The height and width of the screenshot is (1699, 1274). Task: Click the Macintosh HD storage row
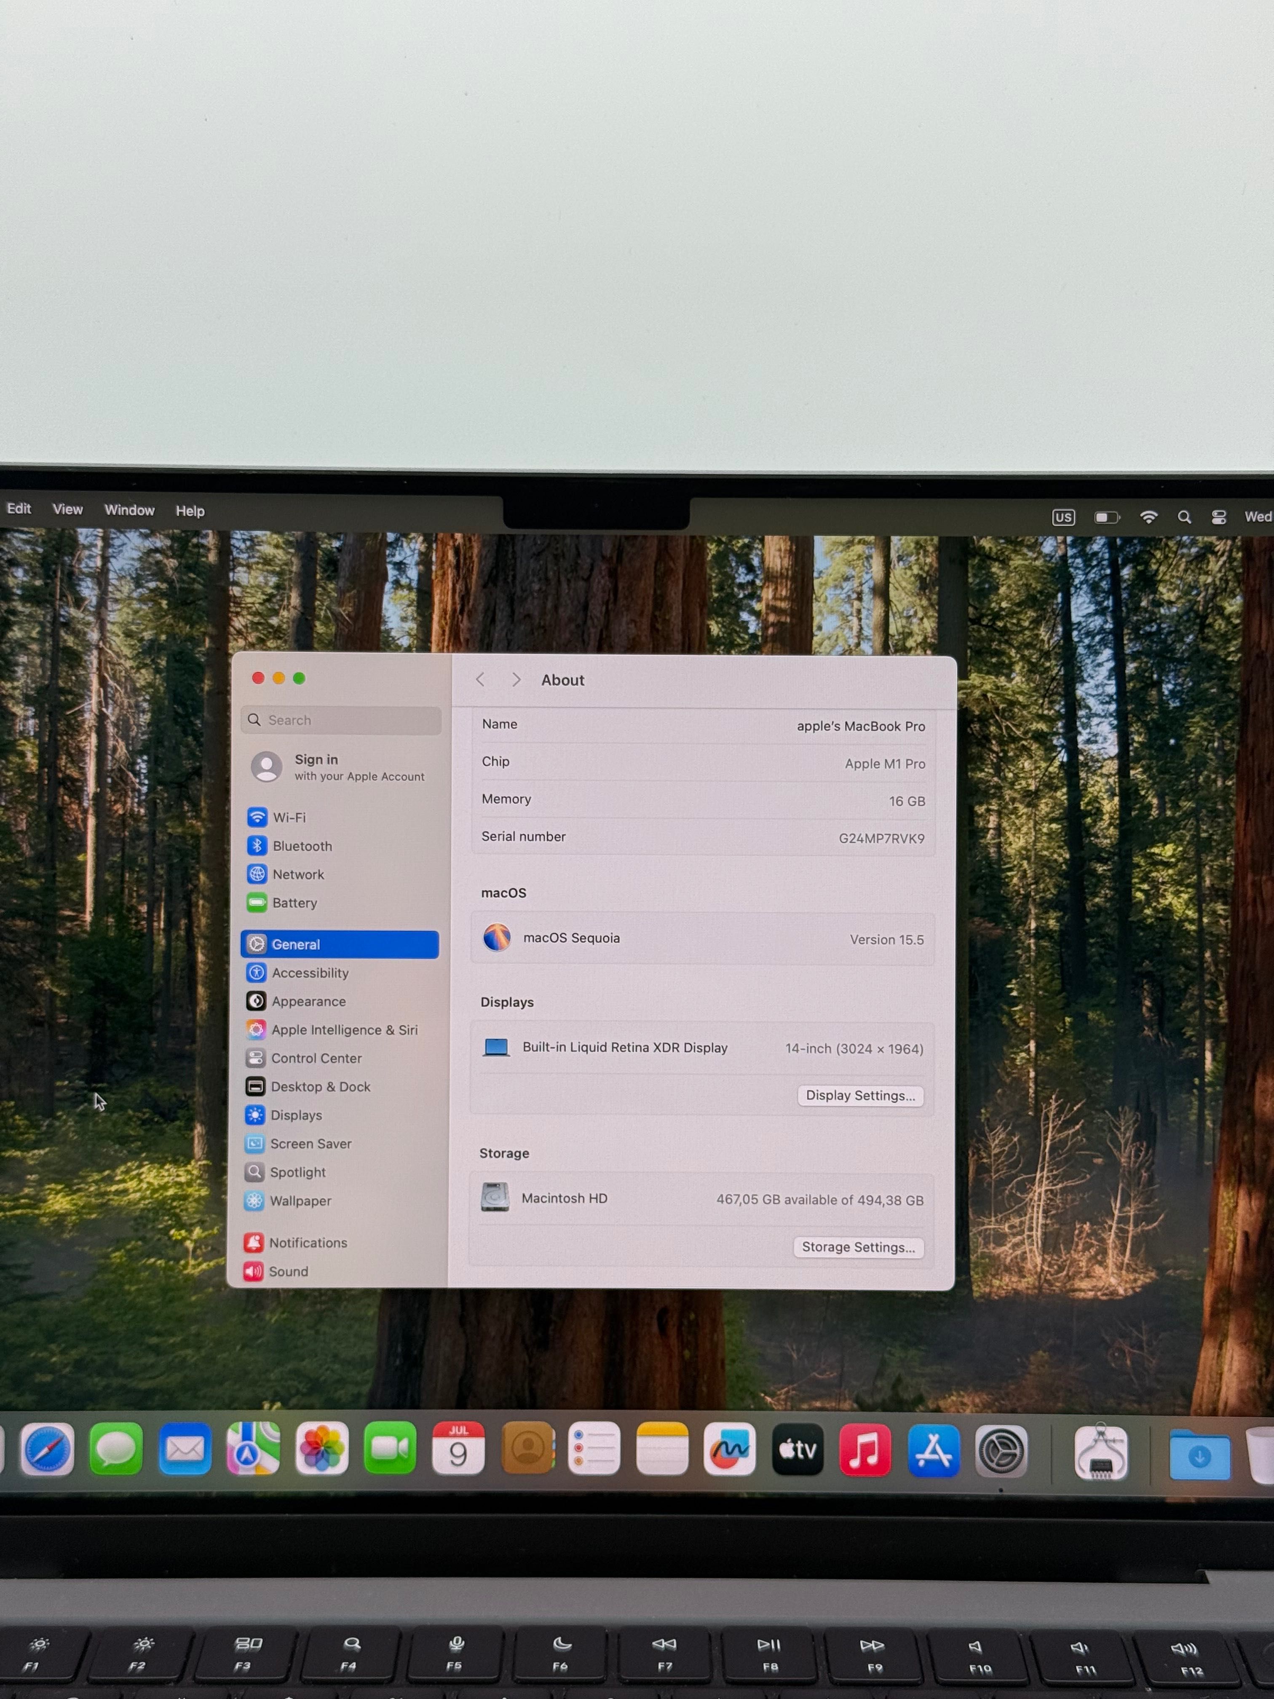click(x=701, y=1198)
